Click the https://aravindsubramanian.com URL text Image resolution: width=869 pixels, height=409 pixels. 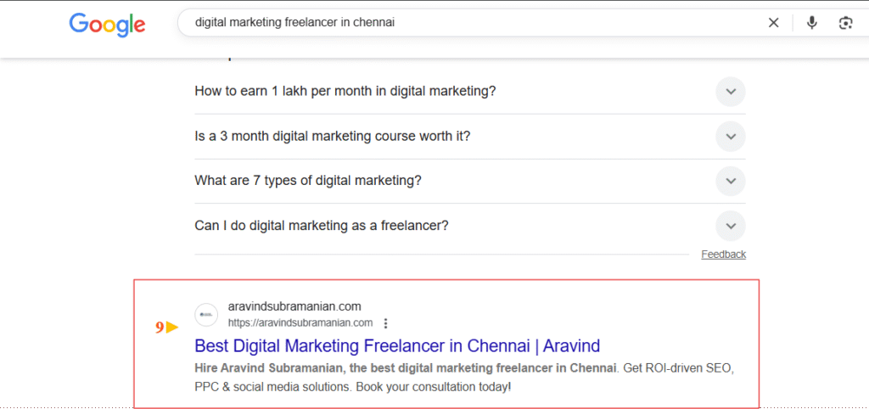pyautogui.click(x=300, y=323)
